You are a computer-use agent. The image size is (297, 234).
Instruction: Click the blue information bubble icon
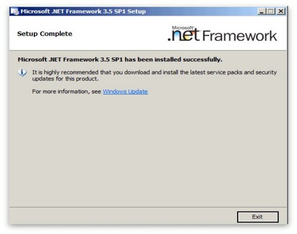23,73
